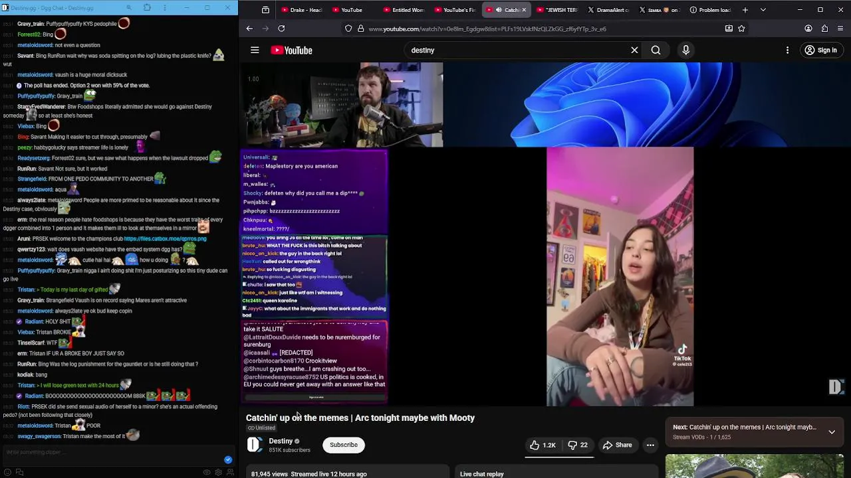The image size is (851, 478).
Task: Open next video thumbnail in sidebar
Action: pyautogui.click(x=755, y=466)
